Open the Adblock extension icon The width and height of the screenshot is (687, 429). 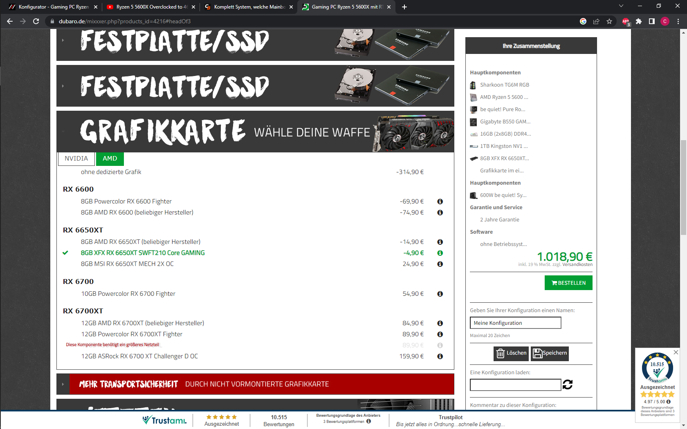[x=626, y=21]
